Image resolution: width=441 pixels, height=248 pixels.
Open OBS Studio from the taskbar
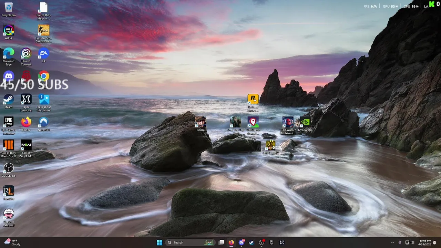pos(261,242)
